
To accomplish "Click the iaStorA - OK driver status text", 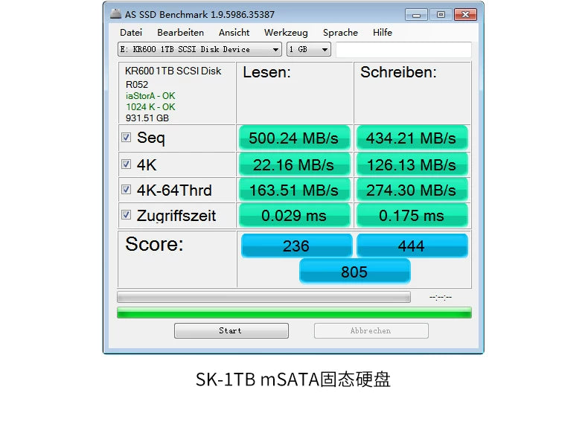I will coord(150,95).
